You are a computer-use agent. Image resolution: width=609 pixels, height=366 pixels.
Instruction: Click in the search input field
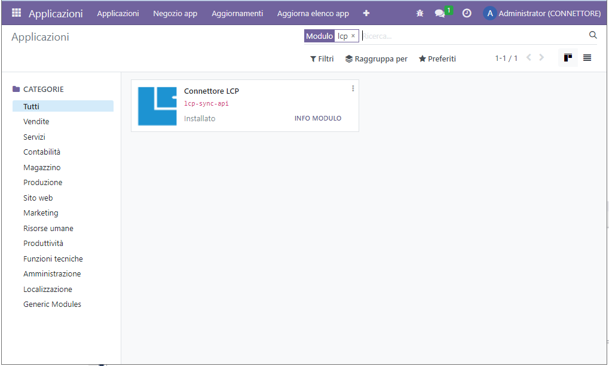click(472, 36)
